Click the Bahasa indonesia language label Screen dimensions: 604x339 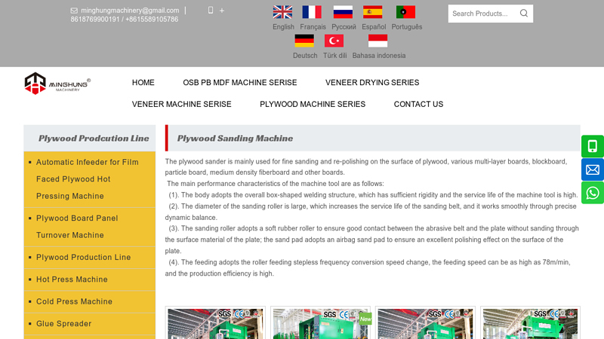click(379, 56)
